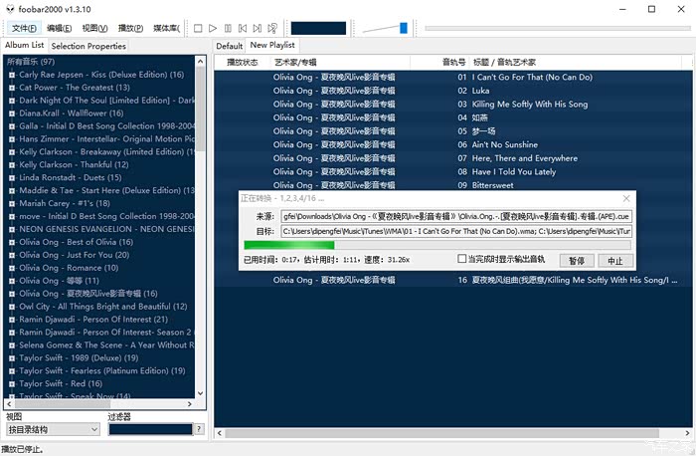Switch to the Default playlist tab

(230, 46)
